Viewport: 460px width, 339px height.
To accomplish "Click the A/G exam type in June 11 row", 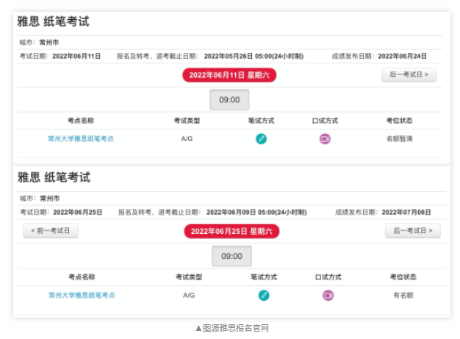I will [x=187, y=139].
